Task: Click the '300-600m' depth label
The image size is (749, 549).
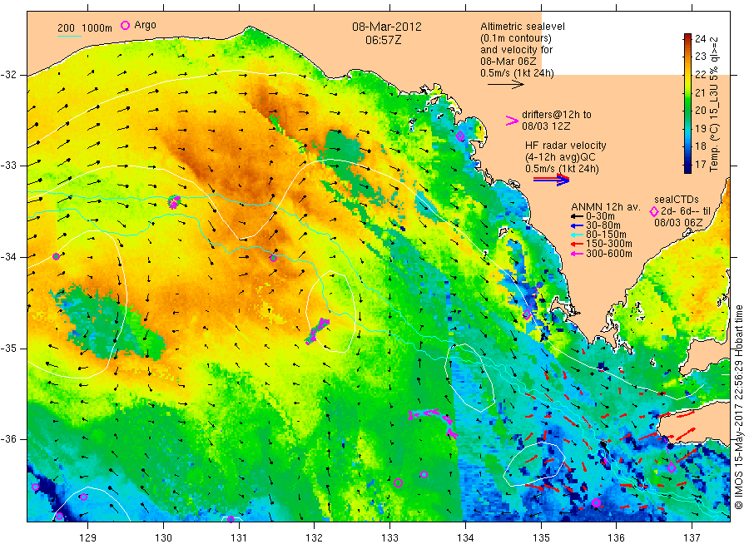Action: point(608,254)
